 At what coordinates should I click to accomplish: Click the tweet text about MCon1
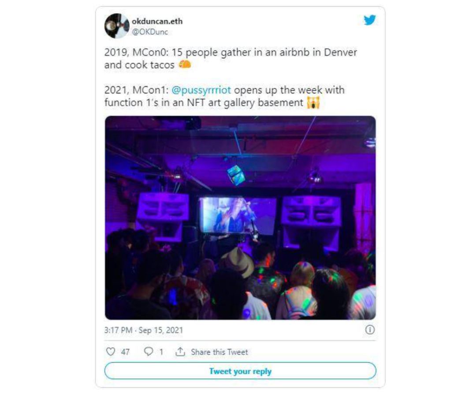pos(224,96)
